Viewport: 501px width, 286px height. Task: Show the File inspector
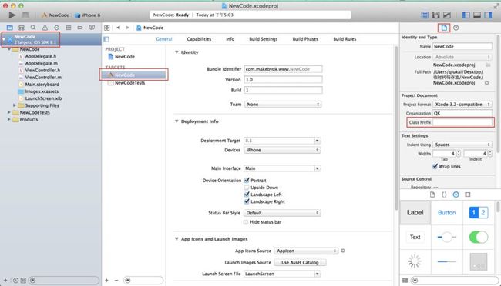(444, 28)
